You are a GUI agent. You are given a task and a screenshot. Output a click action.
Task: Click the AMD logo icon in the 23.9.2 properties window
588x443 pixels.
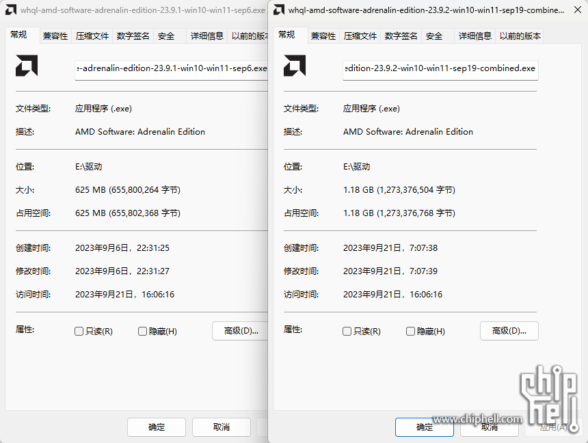tap(295, 66)
